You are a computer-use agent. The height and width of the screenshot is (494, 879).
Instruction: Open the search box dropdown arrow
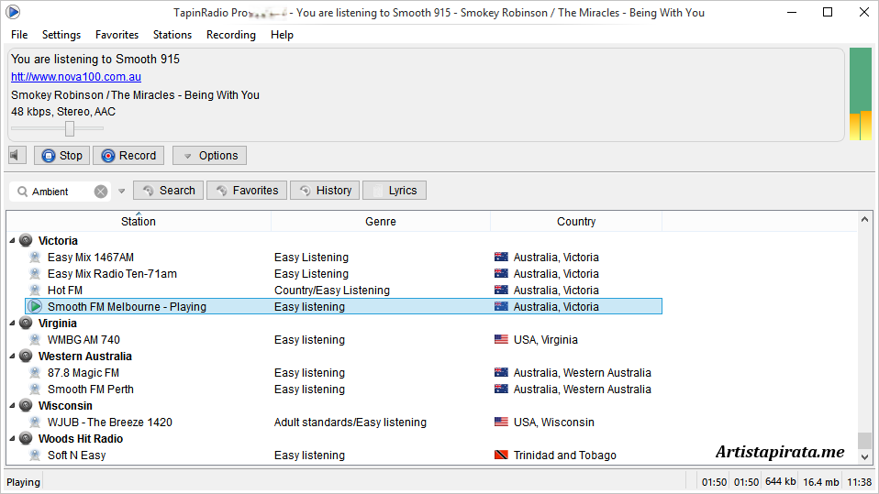(x=121, y=192)
